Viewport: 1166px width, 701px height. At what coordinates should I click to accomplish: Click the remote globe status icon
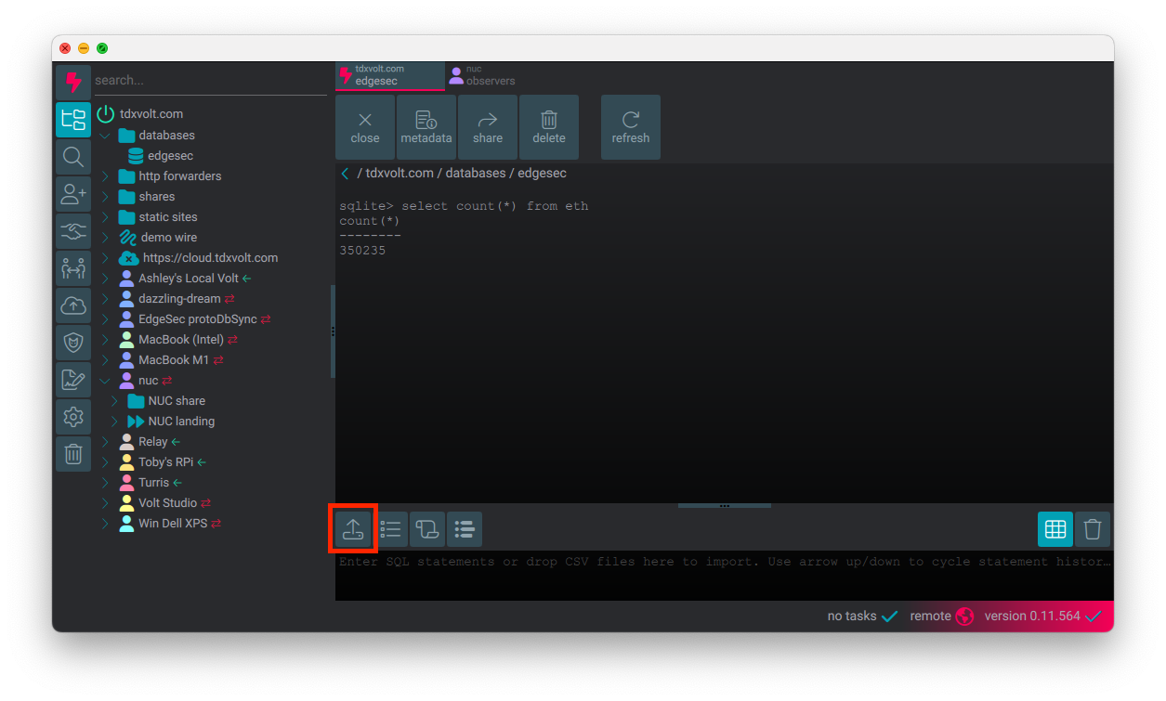pos(964,616)
